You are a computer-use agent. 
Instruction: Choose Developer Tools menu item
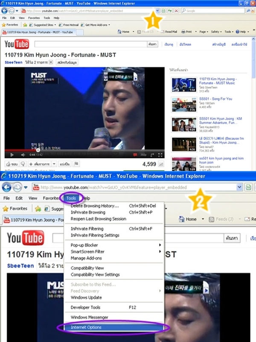click(113, 307)
